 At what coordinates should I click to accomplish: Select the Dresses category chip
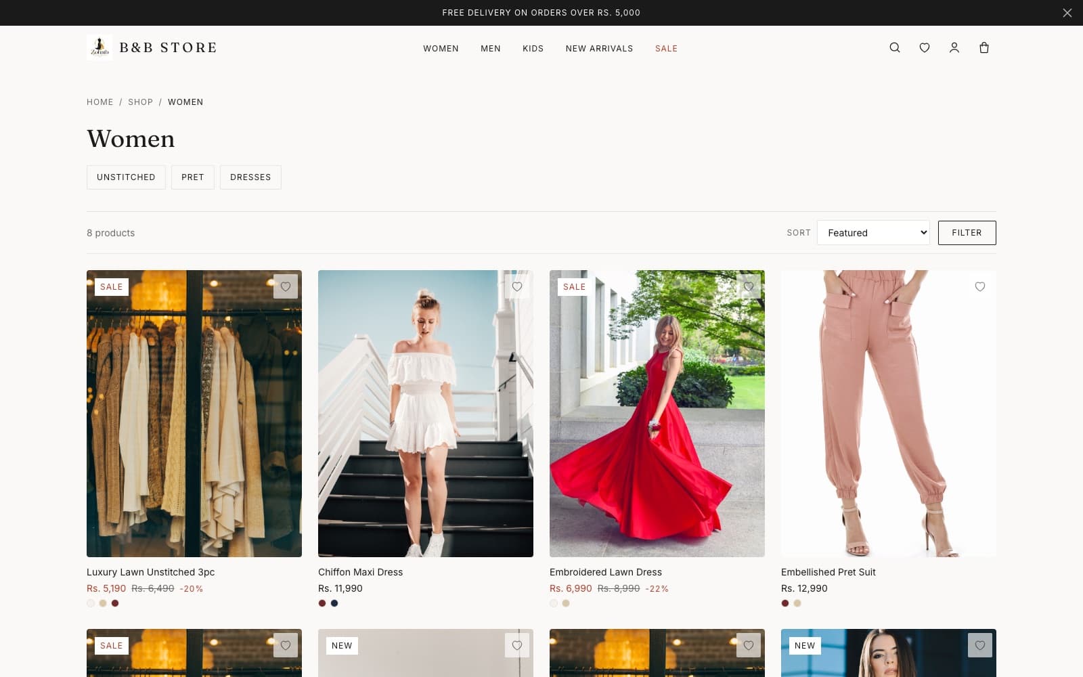click(250, 177)
